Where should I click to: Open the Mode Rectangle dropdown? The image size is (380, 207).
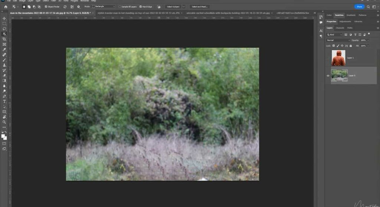(104, 7)
